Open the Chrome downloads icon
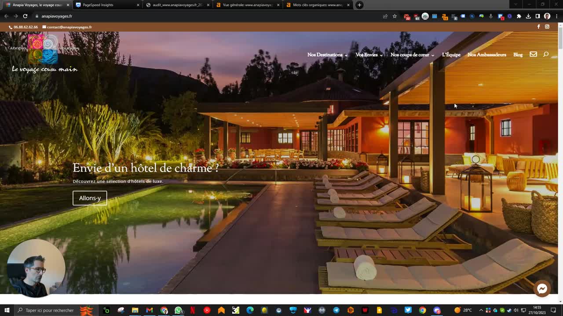Image resolution: width=563 pixels, height=316 pixels. [528, 16]
